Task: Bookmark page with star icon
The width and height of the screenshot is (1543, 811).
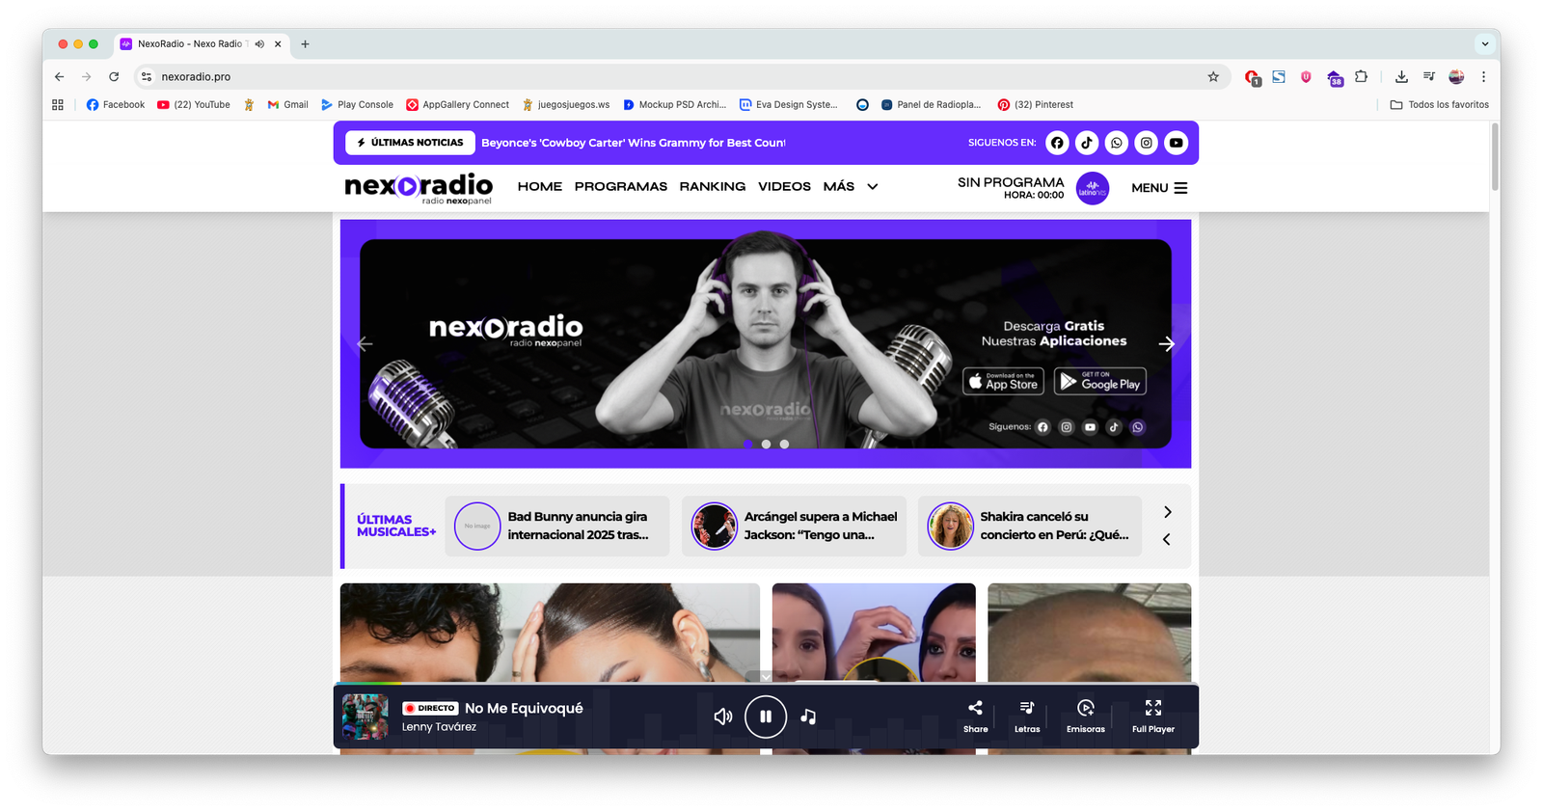Action: (1213, 76)
